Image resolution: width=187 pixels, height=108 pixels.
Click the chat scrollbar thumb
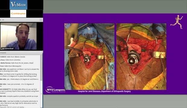[41, 67]
